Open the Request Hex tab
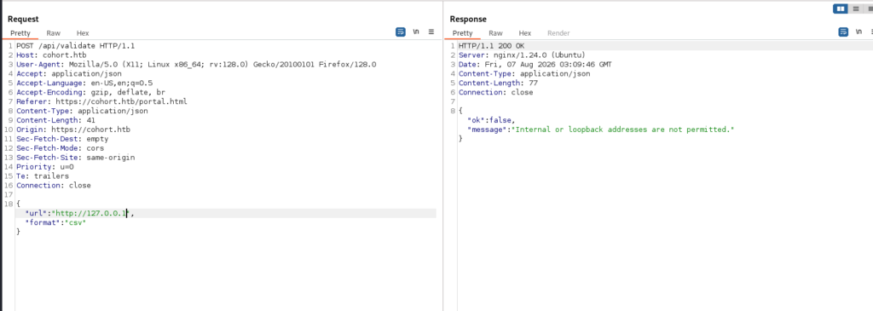 (83, 33)
